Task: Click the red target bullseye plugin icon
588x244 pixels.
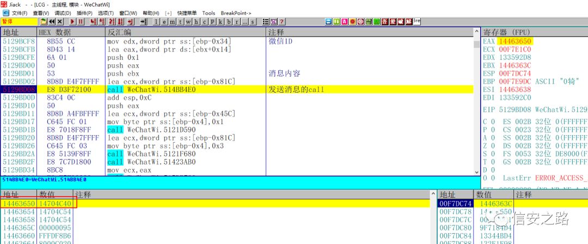Action: tap(361, 21)
